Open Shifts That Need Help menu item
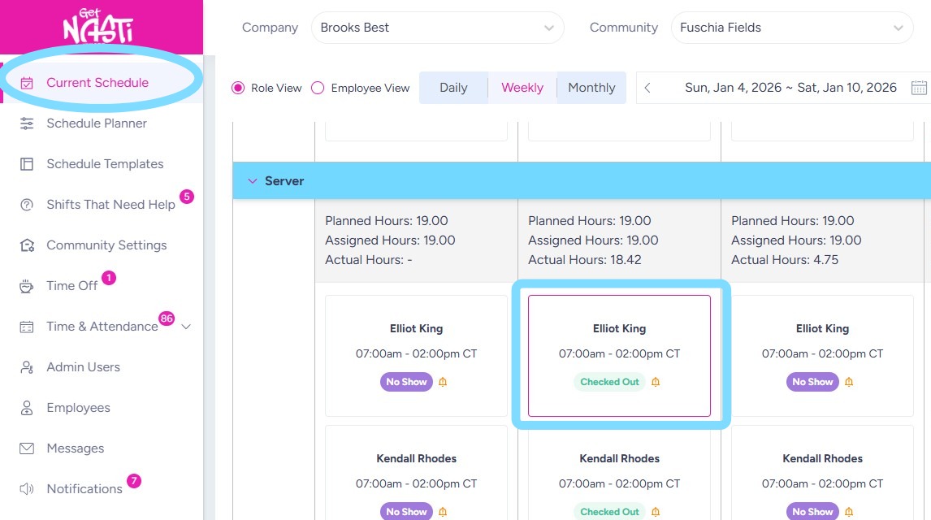931x520 pixels. pos(110,205)
